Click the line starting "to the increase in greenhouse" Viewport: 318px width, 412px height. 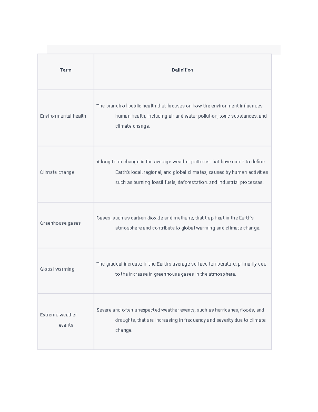(175, 274)
